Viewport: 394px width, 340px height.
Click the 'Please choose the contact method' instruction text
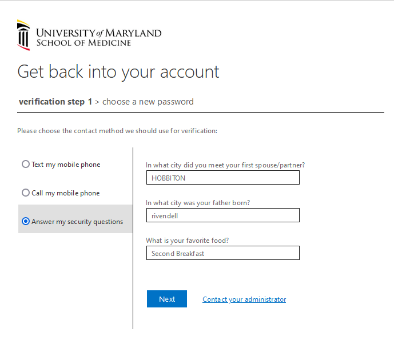[117, 131]
